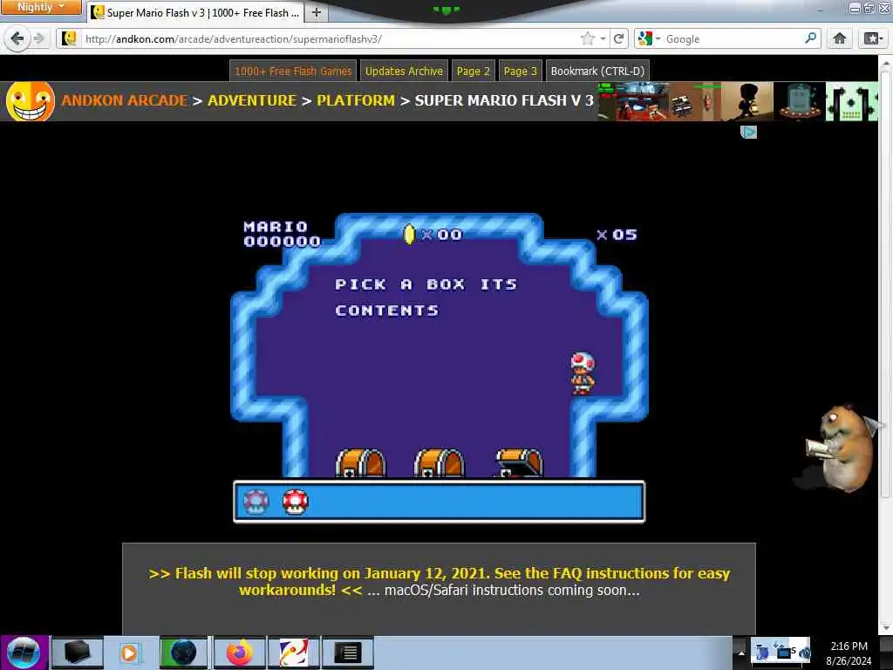
Task: Expand the URL history dropdown arrow
Action: [603, 38]
